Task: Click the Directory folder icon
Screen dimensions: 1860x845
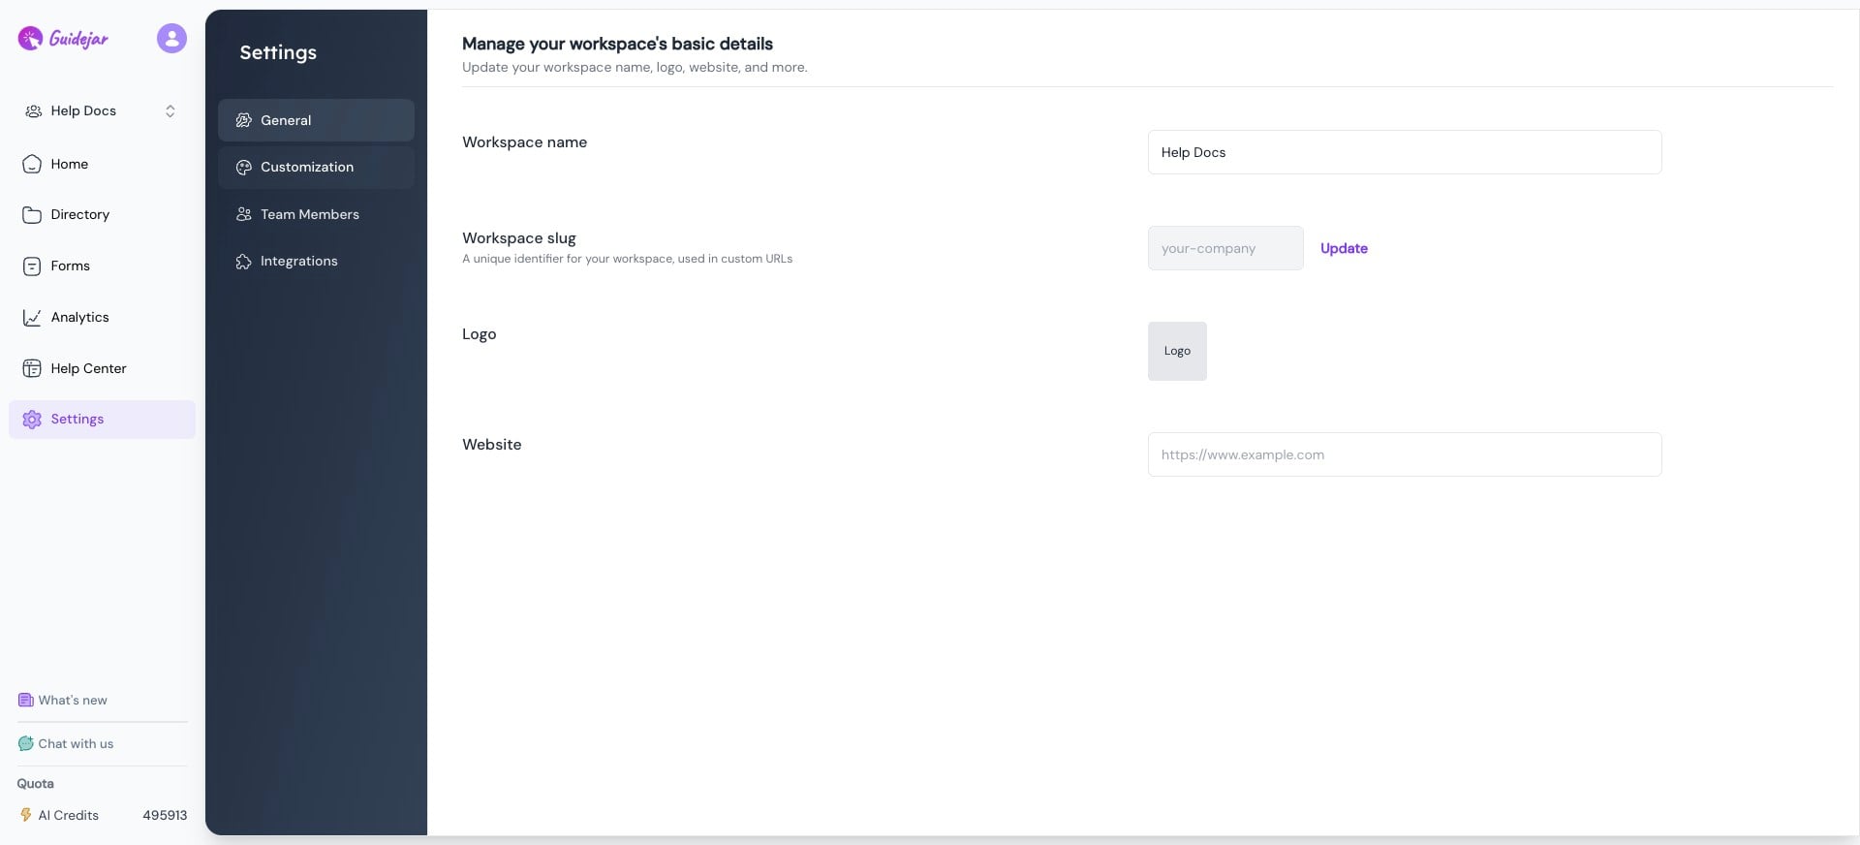Action: click(32, 215)
